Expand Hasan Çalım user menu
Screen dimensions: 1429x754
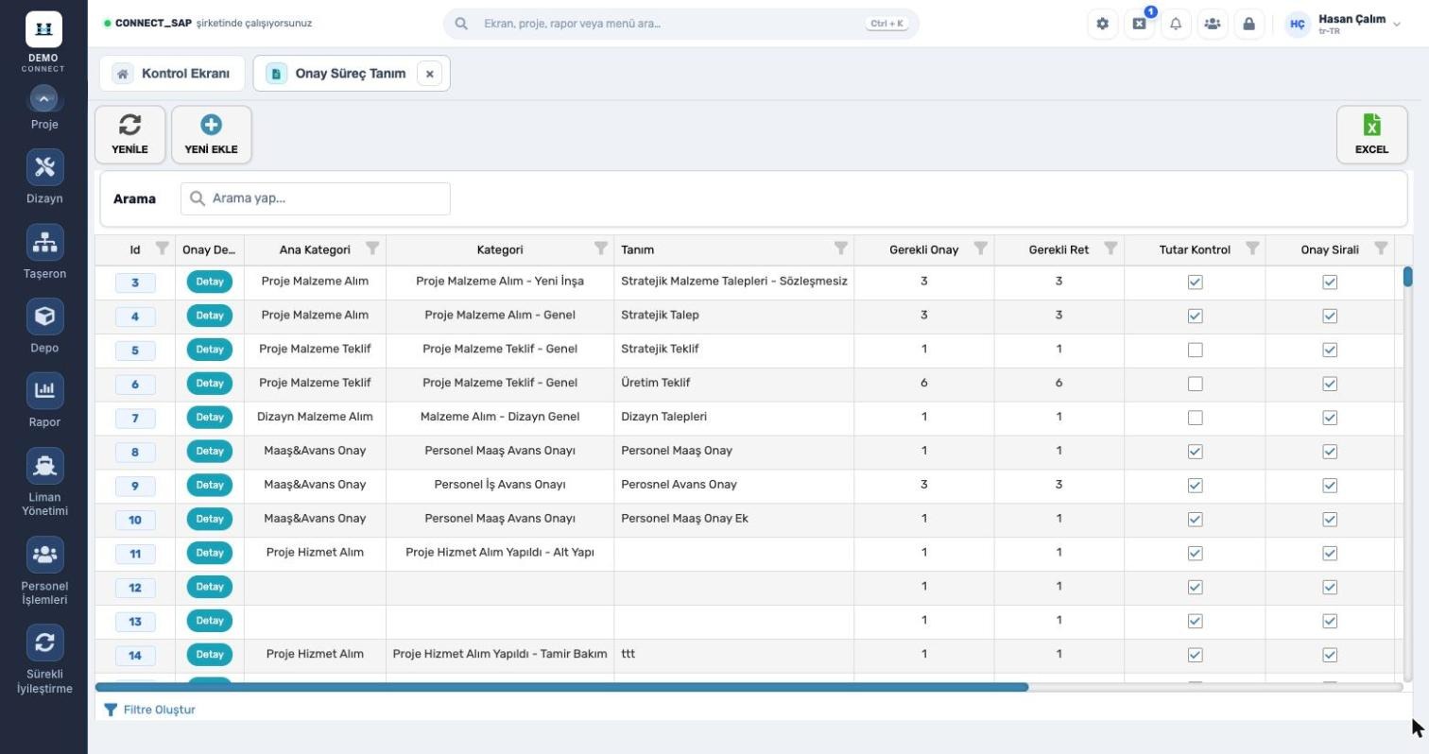(1343, 24)
